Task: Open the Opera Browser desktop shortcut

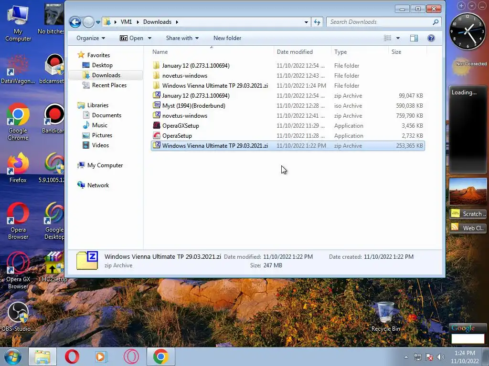Action: coord(18,221)
